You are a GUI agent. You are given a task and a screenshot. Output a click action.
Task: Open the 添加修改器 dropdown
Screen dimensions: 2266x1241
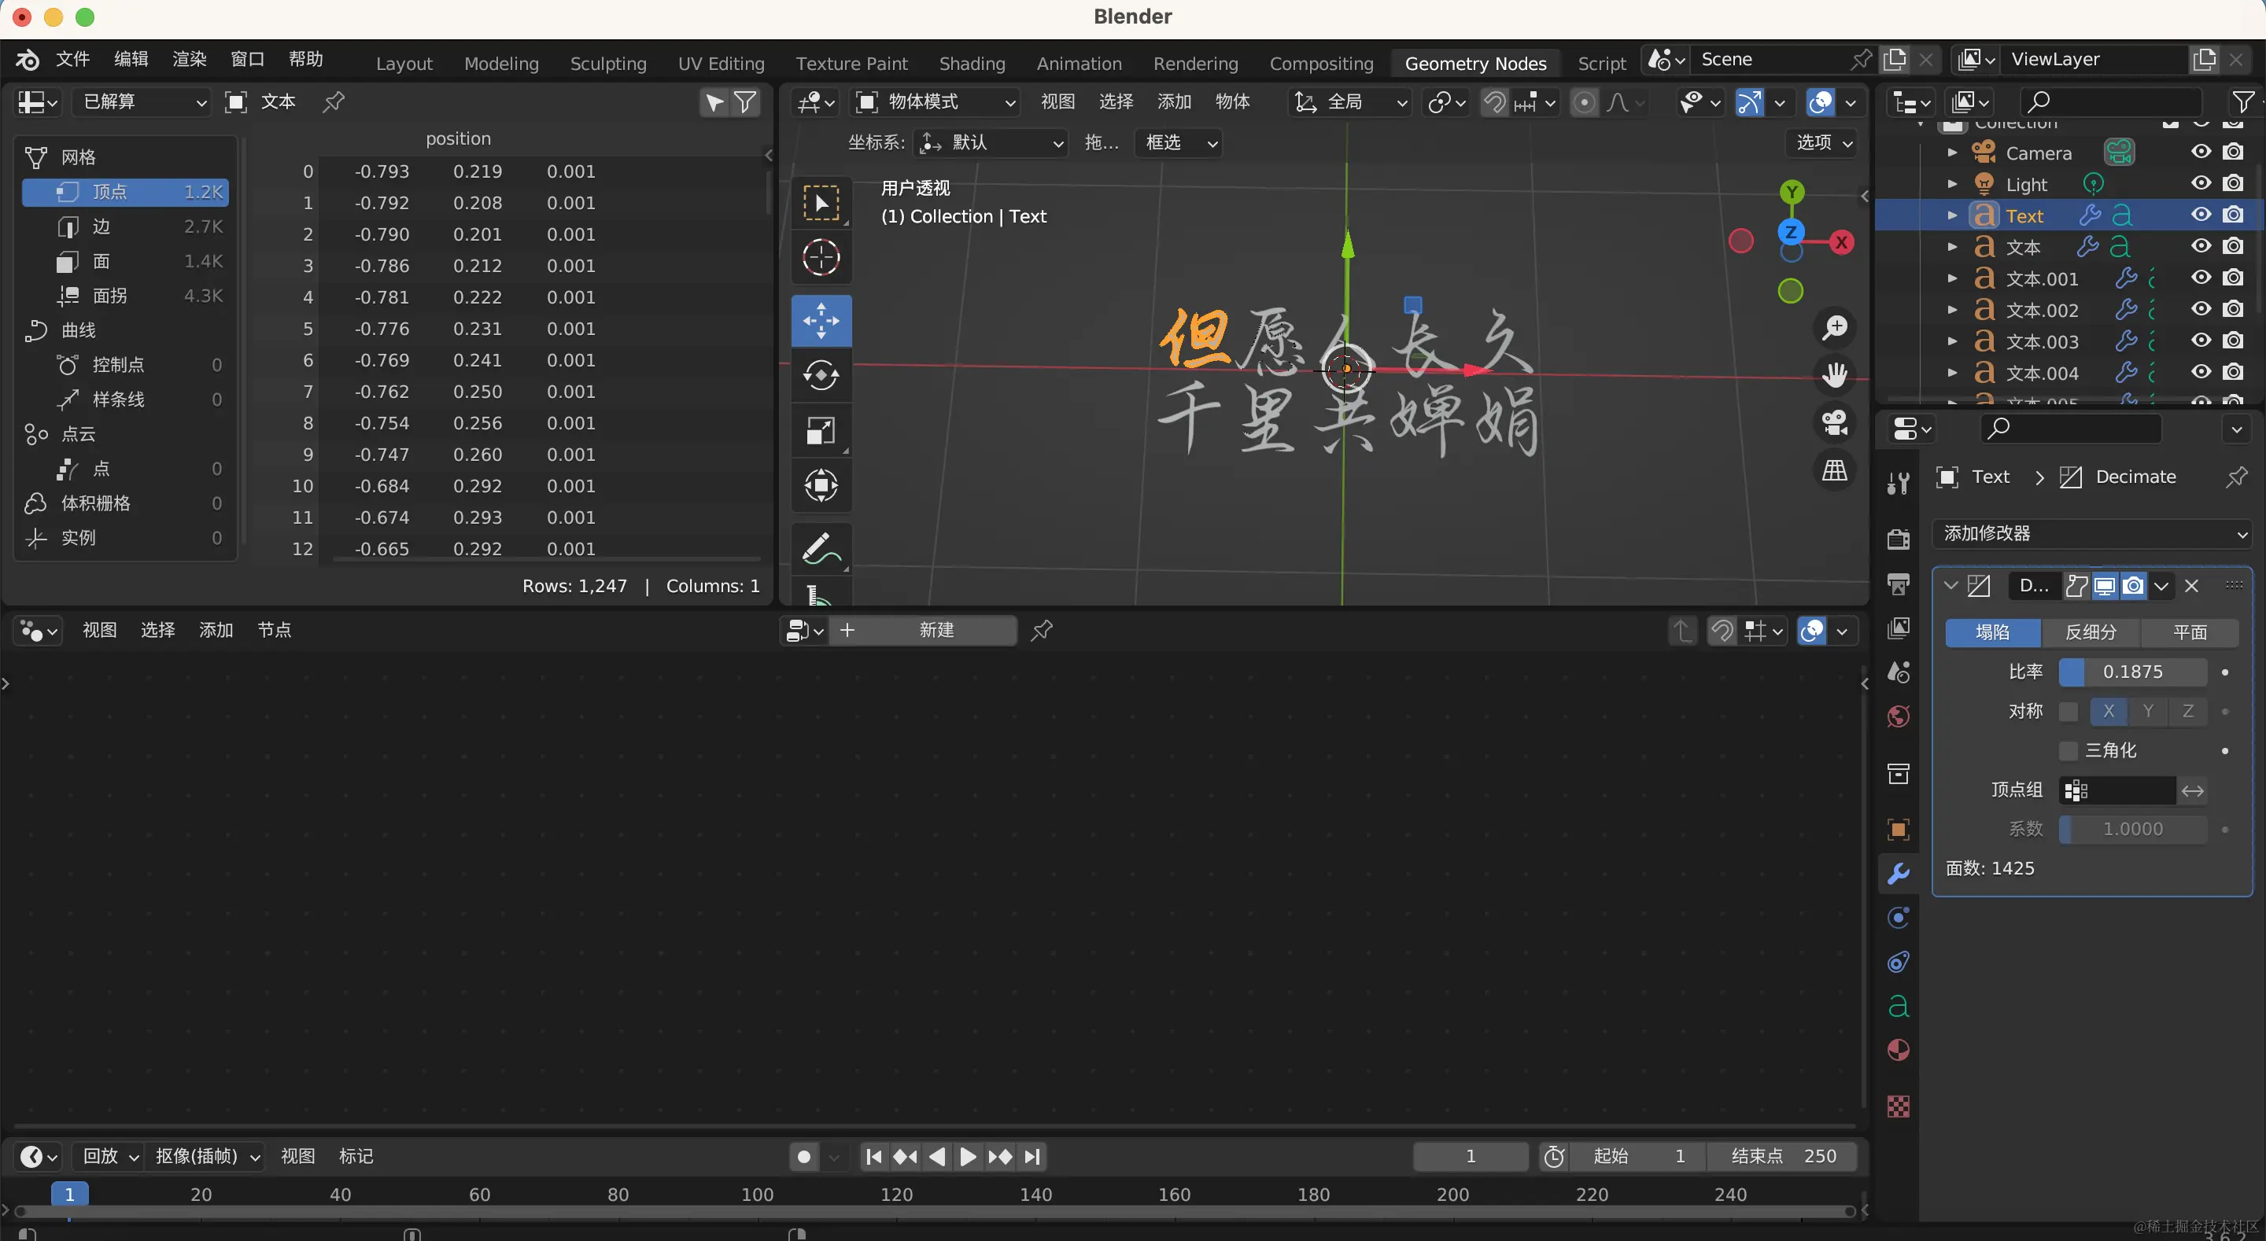tap(2092, 534)
